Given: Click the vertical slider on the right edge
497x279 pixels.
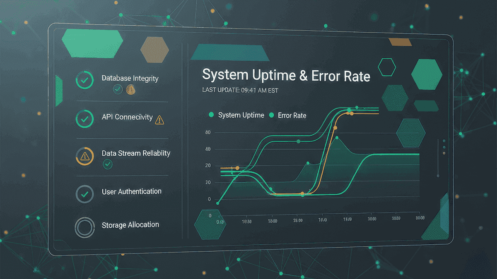Looking at the screenshot, I should 438,158.
